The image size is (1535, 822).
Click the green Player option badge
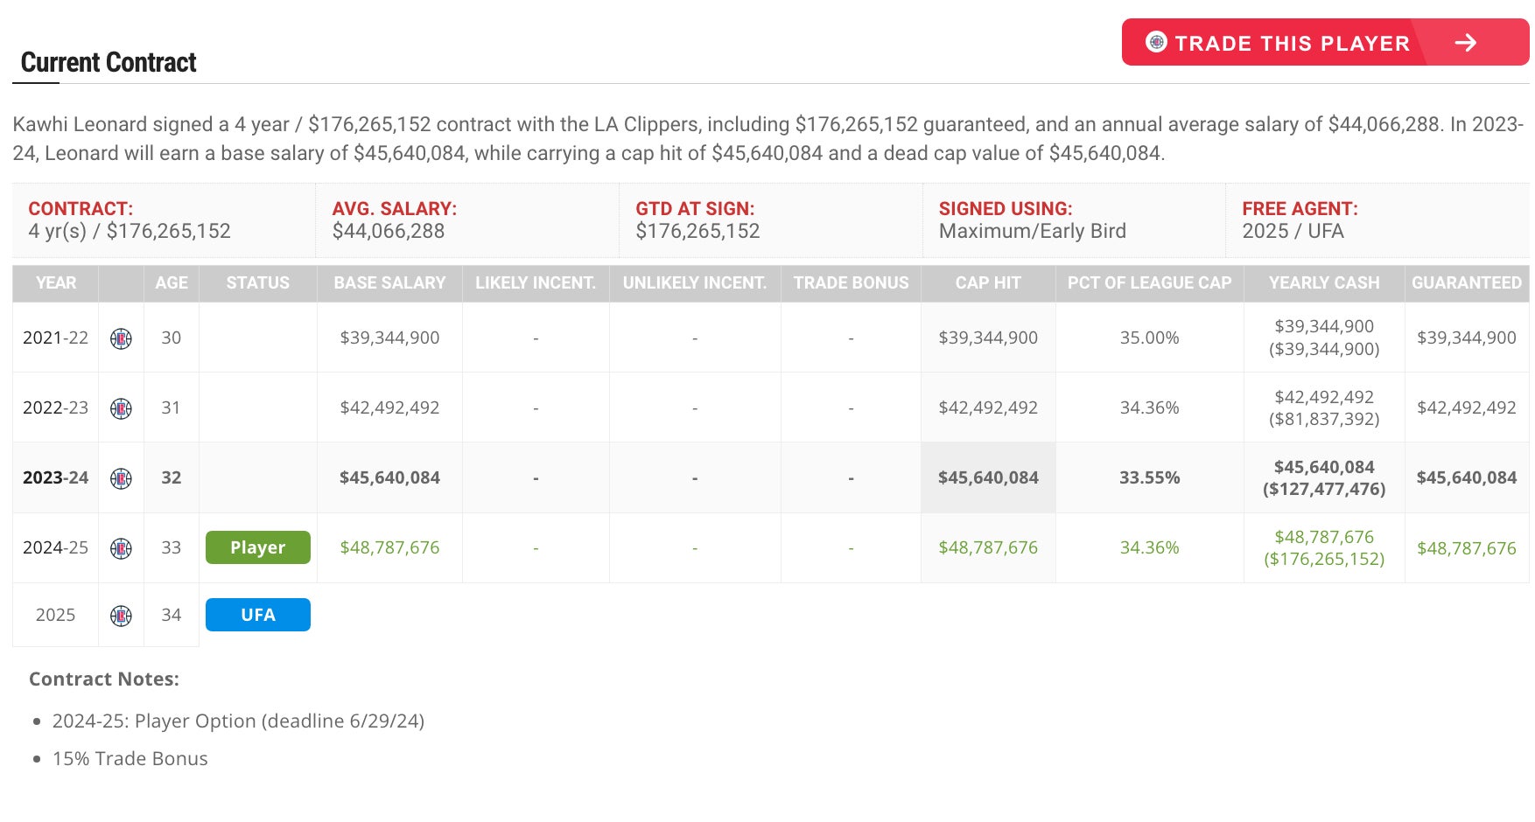click(x=257, y=547)
